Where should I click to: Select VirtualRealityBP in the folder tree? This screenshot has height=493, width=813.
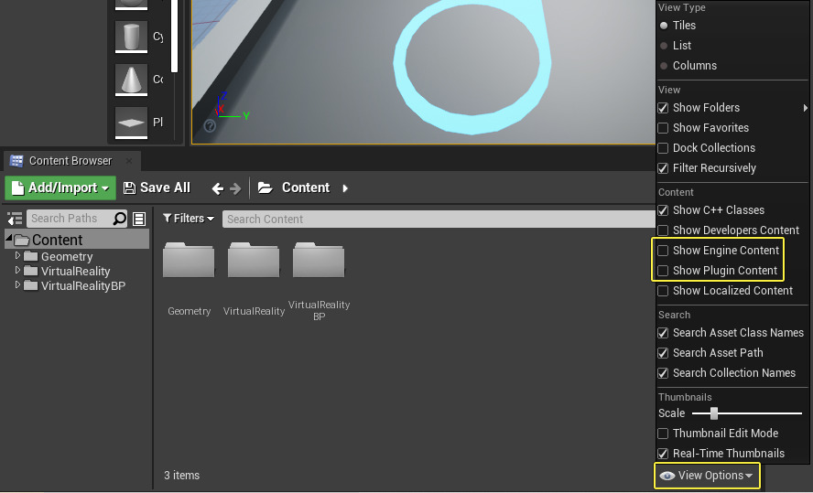click(x=83, y=285)
